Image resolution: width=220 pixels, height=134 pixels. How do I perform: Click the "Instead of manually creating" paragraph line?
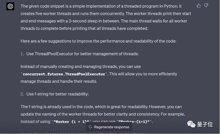pos(81,66)
